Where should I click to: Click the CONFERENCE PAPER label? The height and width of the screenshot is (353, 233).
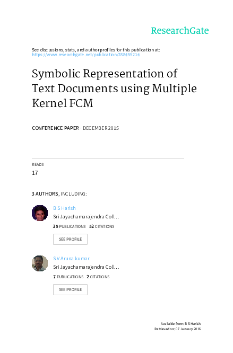(x=55, y=128)
